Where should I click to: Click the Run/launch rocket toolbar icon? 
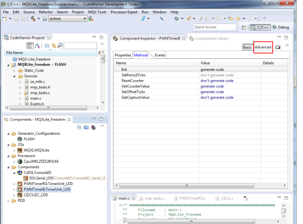click(188, 19)
